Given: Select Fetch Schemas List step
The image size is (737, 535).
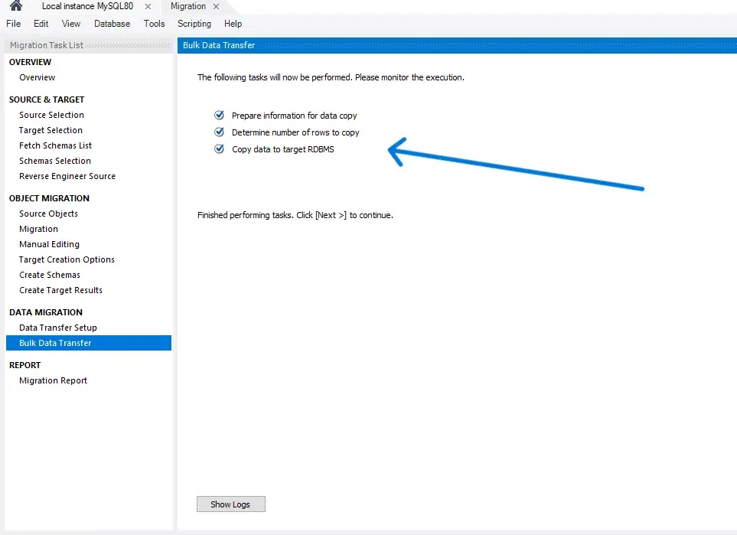Looking at the screenshot, I should click(x=55, y=145).
